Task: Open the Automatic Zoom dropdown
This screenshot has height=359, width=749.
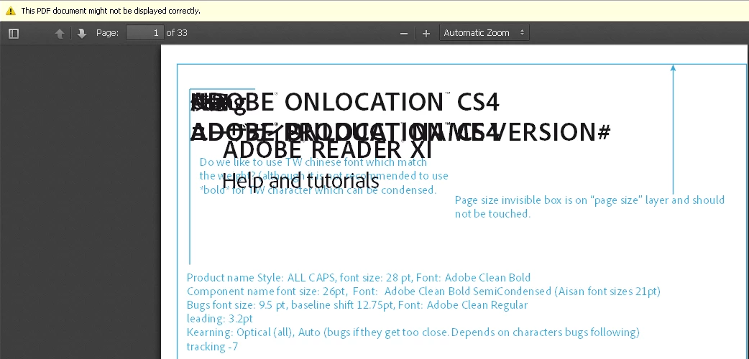Action: (484, 33)
